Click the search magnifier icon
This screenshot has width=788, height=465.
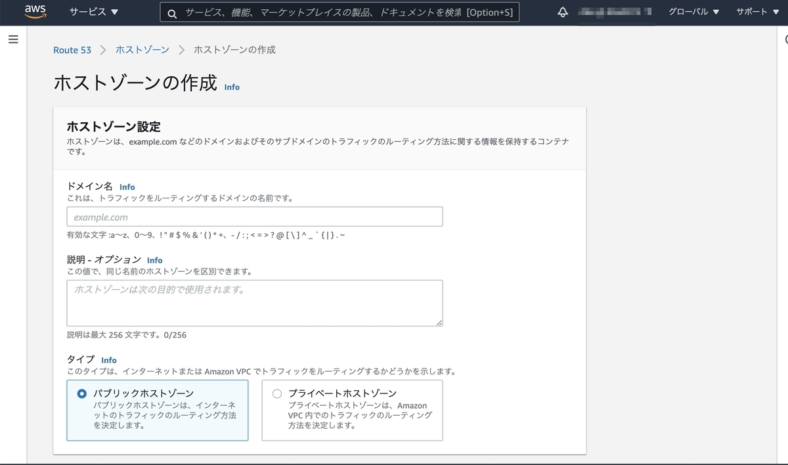[172, 13]
